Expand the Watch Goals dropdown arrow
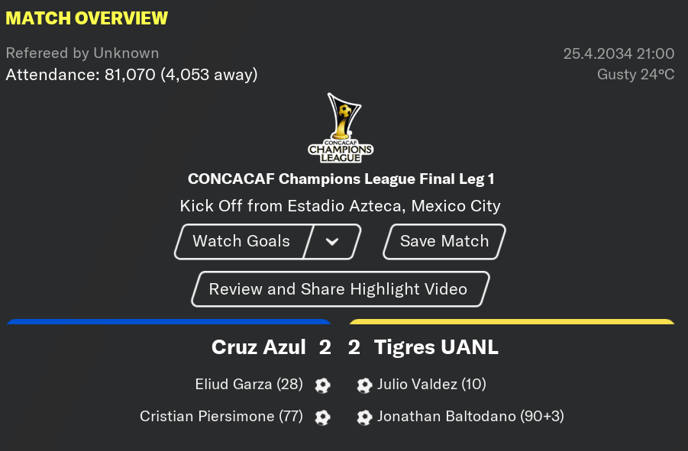Screen dimensions: 688x451 [x=332, y=241]
